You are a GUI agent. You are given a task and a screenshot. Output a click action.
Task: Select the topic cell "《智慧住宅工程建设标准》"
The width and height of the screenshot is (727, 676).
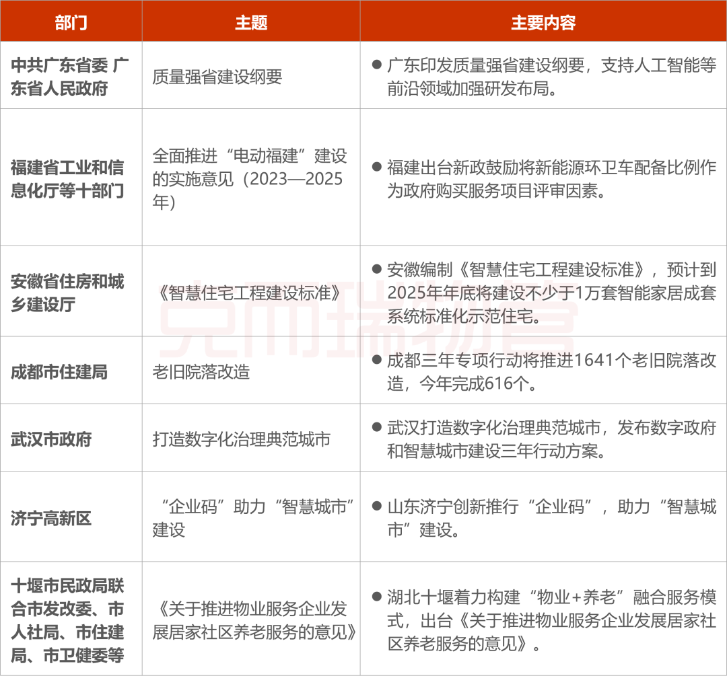251,291
